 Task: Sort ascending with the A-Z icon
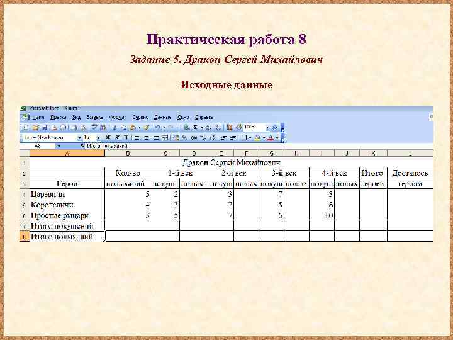click(209, 127)
